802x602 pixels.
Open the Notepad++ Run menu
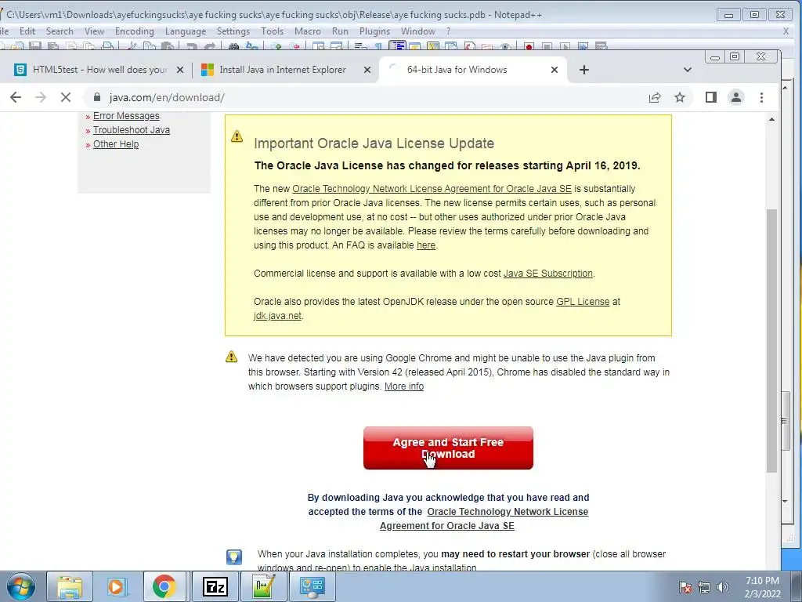340,31
